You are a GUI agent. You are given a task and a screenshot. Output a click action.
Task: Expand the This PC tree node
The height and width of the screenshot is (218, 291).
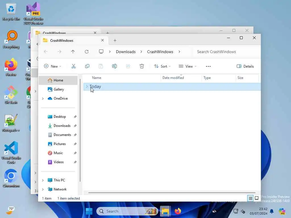(x=43, y=180)
